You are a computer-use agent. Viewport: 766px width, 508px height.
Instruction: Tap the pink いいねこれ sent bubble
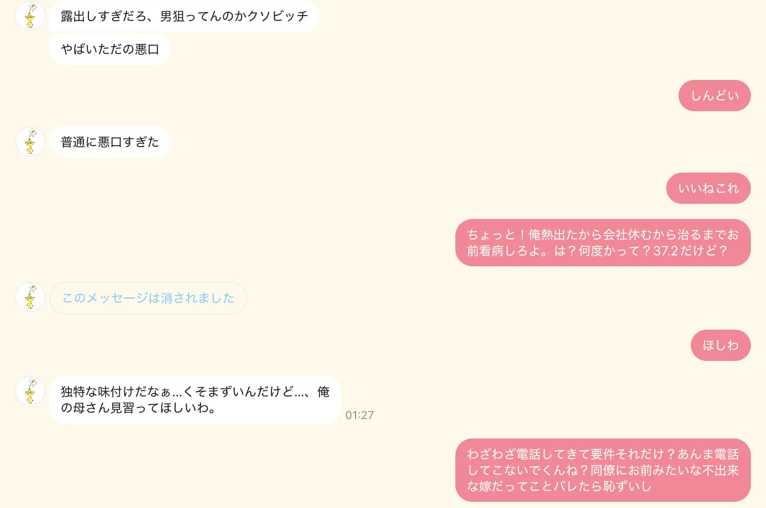click(708, 188)
